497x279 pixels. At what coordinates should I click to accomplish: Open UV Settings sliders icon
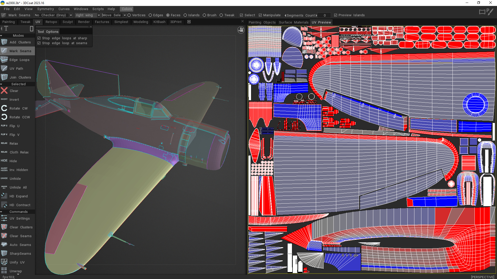pos(4,218)
